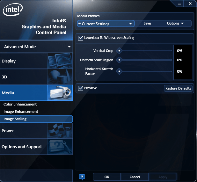197x182 pixels.
Task: Click the Graphics and Media Control Panel title
Action: [44, 27]
